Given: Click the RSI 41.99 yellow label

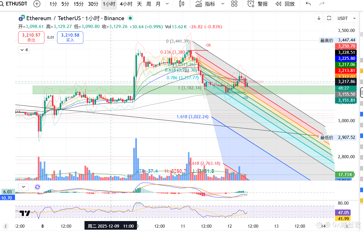Looking at the screenshot, I should 343,218.
